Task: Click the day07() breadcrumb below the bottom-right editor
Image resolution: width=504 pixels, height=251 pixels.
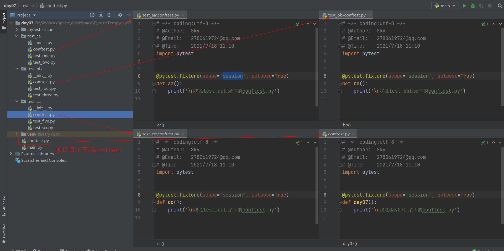Action: [x=350, y=244]
